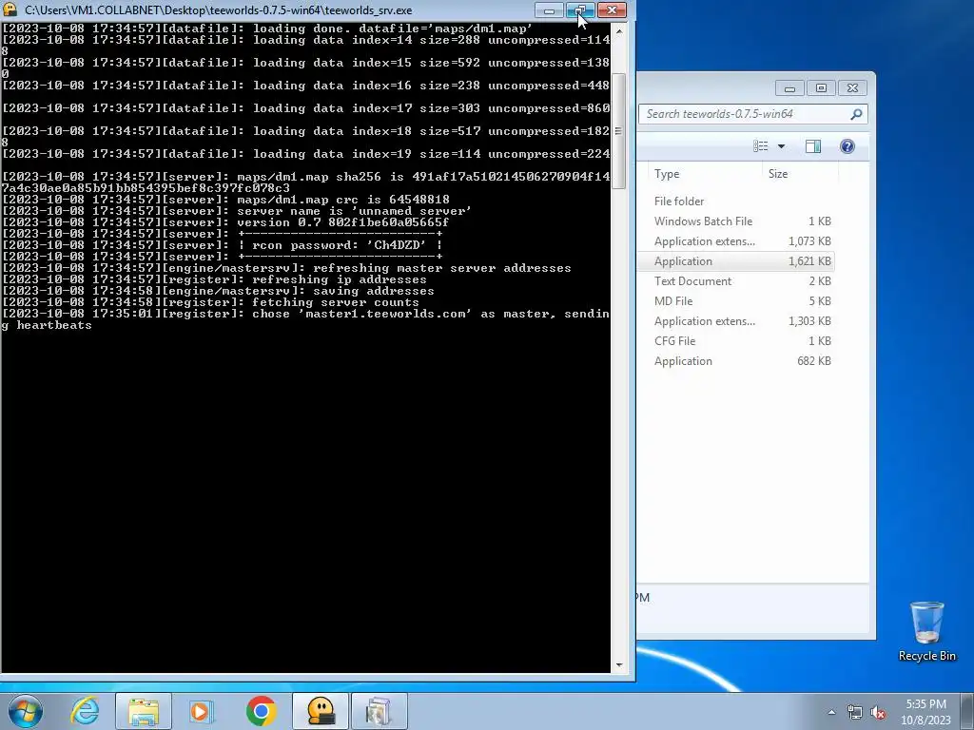Open the last taskbar program icon

[379, 711]
